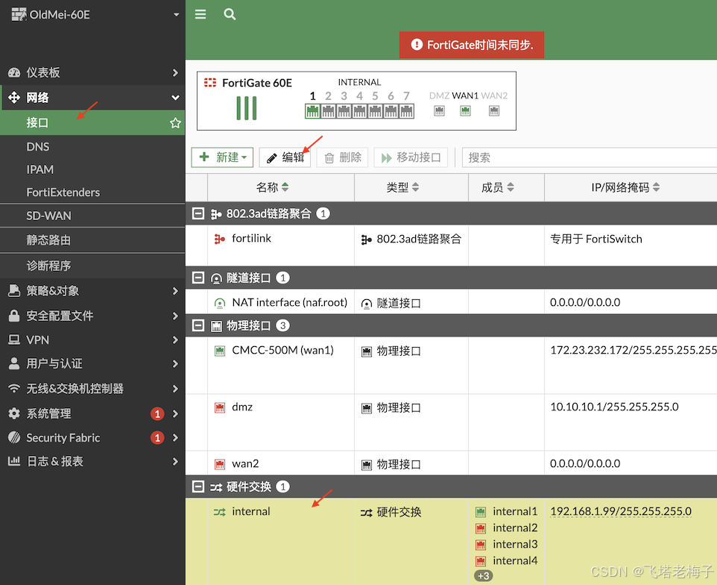Select the internal hardware switch row
The height and width of the screenshot is (585, 717).
[x=452, y=542]
